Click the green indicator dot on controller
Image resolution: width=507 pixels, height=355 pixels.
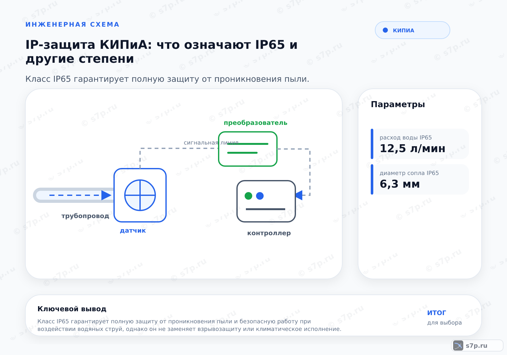click(248, 196)
